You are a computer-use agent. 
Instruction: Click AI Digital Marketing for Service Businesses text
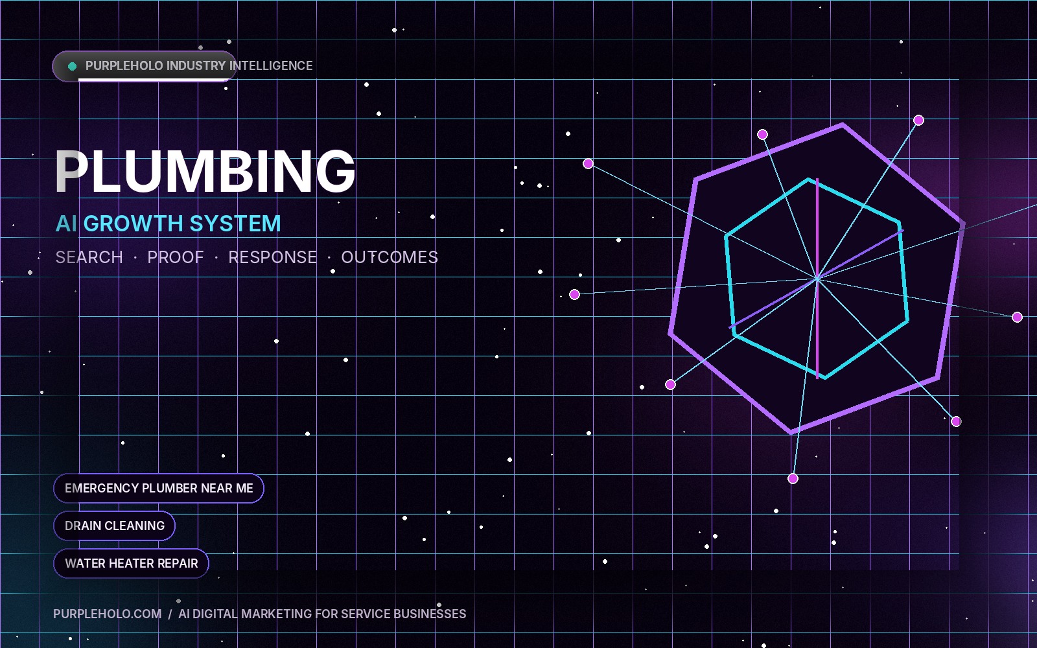(x=322, y=614)
